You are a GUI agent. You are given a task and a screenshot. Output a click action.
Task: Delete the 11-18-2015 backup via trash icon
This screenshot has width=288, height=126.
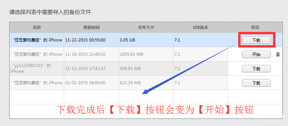pyautogui.click(x=278, y=54)
